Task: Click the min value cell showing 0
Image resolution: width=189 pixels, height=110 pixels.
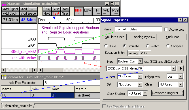Action: coord(41,95)
